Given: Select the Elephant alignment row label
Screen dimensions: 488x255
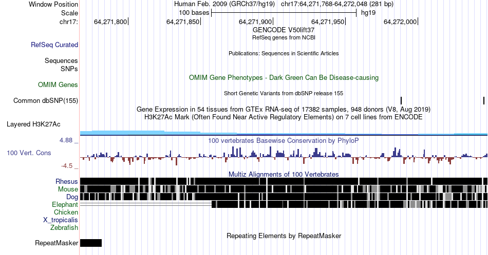Looking at the screenshot, I should pos(65,204).
